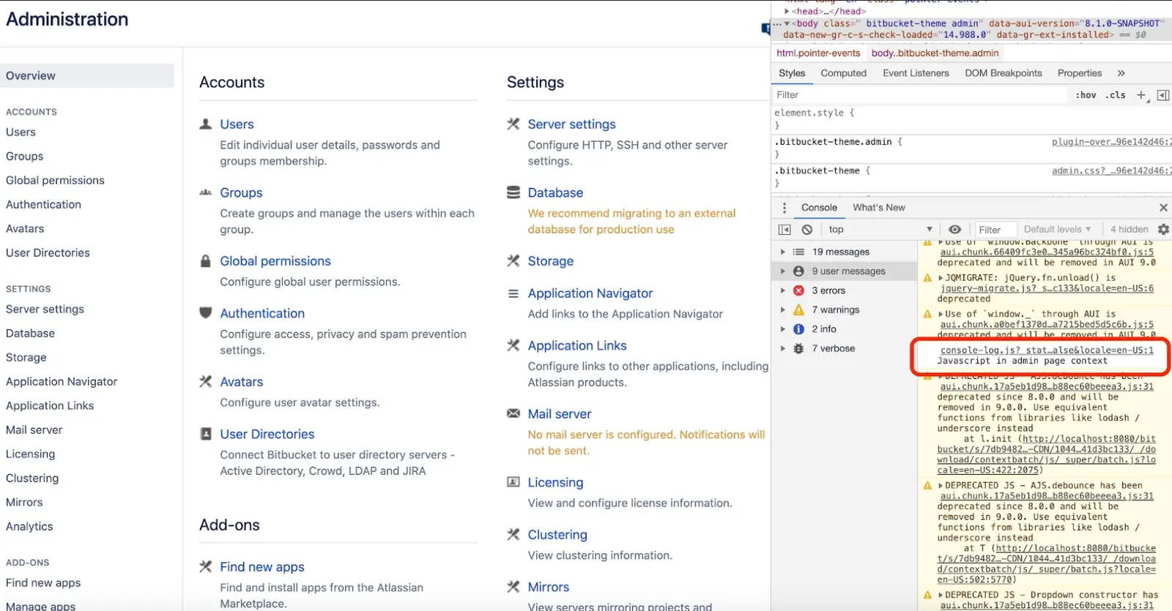Viewport: 1172px width, 611px height.
Task: Open the top JavaScript context dropdown
Action: tap(880, 230)
